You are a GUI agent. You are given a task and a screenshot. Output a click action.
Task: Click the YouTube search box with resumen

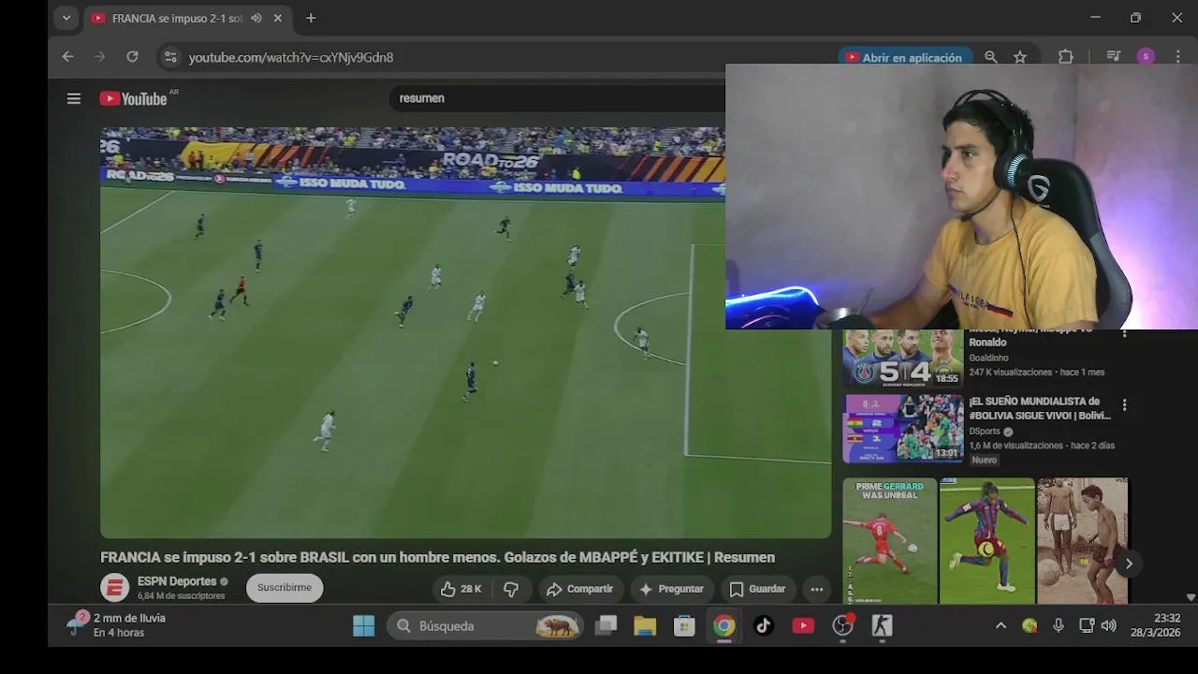point(557,98)
